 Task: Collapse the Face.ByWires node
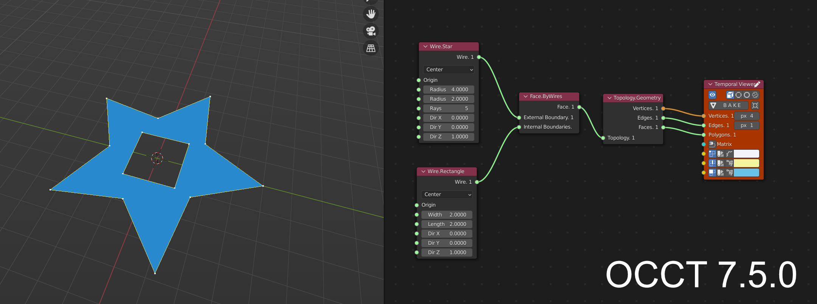pyautogui.click(x=526, y=97)
